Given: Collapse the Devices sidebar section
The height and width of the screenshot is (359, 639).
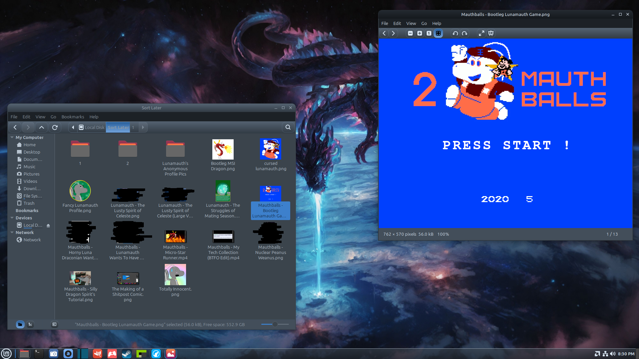Looking at the screenshot, I should [x=12, y=218].
